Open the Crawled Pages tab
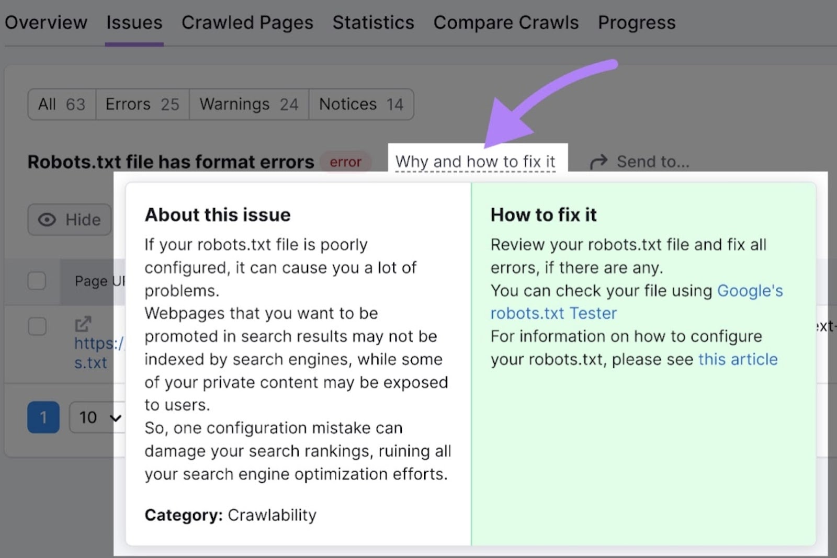The width and height of the screenshot is (837, 558). coord(247,22)
